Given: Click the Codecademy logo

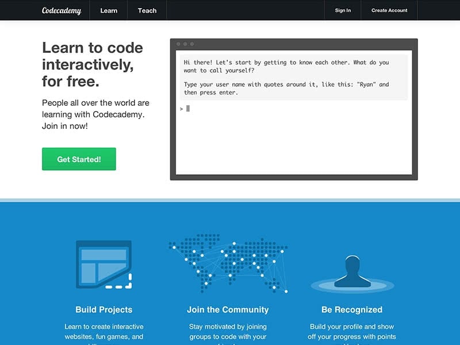Looking at the screenshot, I should click(x=62, y=10).
